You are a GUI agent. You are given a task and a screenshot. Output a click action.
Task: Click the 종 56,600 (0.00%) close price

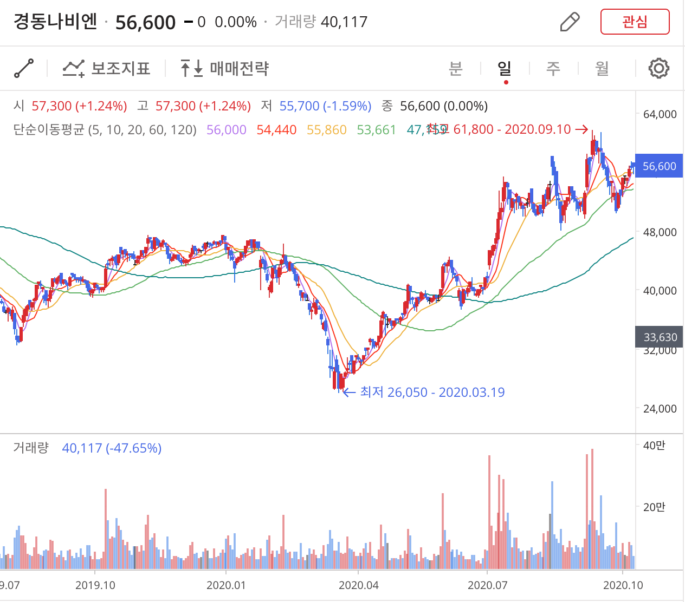tap(435, 106)
